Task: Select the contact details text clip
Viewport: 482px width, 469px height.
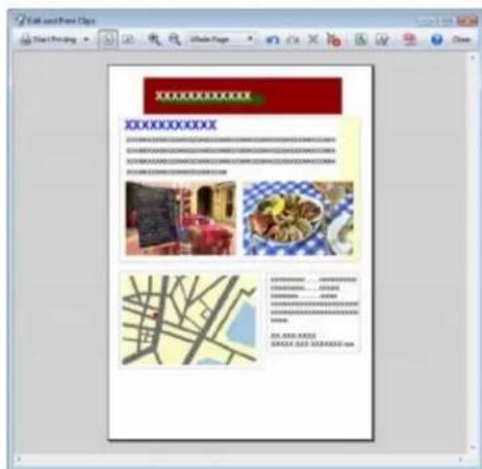Action: pyautogui.click(x=314, y=312)
